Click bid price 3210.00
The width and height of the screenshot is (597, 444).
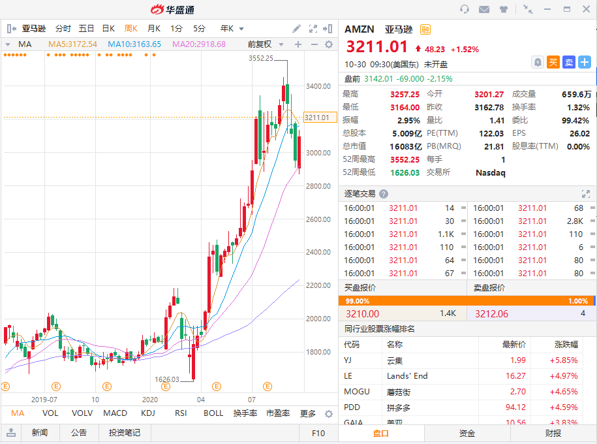click(363, 314)
